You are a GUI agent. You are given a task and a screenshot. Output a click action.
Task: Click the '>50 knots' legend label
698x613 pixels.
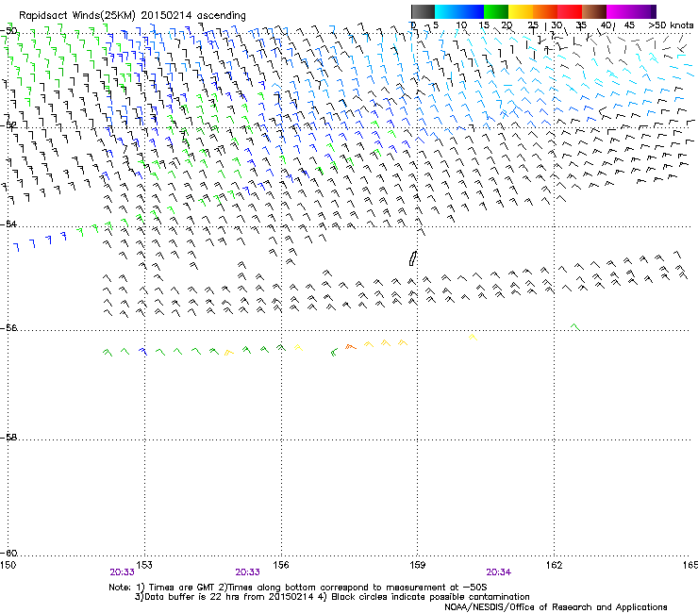point(671,25)
